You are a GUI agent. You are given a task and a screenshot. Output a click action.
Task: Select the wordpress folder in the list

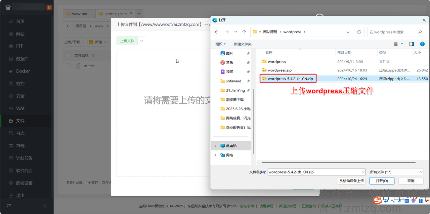tap(277, 62)
